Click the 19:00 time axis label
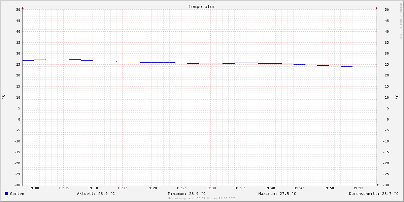This screenshot has height=202, width=404. (x=34, y=188)
